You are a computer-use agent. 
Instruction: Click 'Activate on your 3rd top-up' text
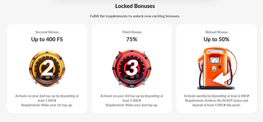(x=132, y=96)
